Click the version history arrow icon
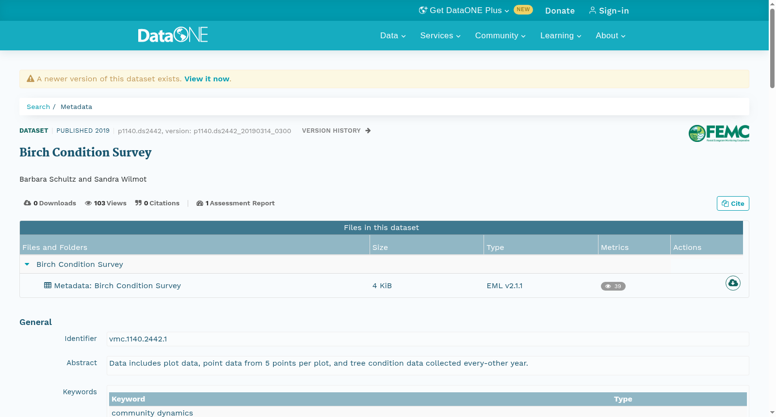Screen dimensions: 776x417 pyautogui.click(x=368, y=131)
